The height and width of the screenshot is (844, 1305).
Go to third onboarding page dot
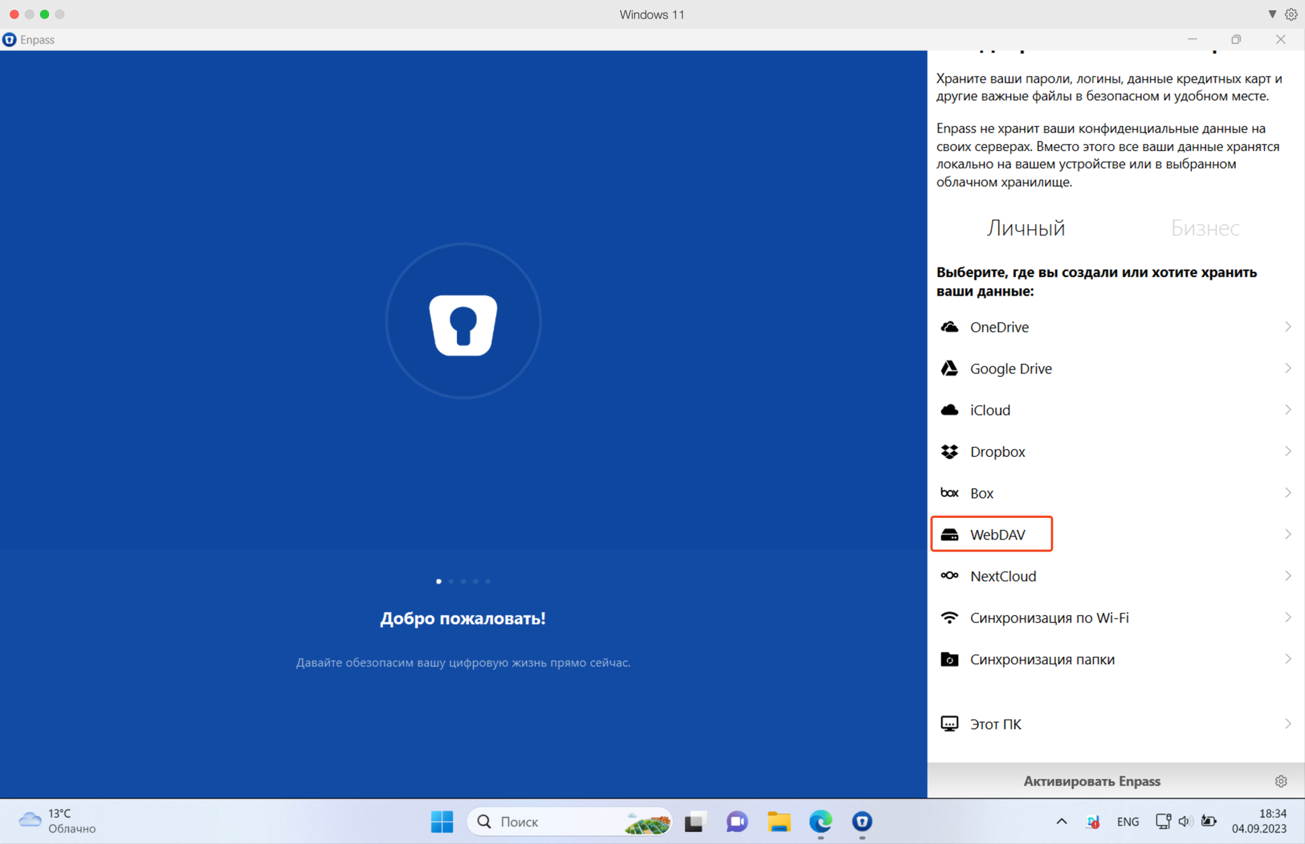click(x=463, y=581)
